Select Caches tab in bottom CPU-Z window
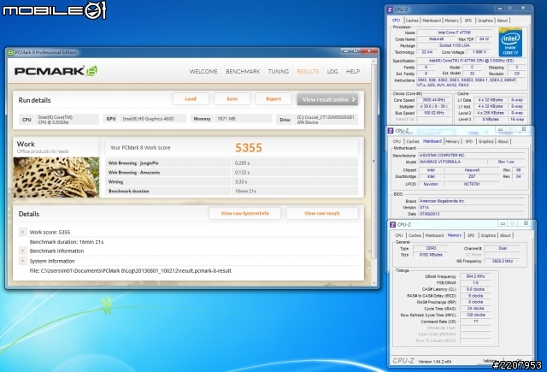The height and width of the screenshot is (372, 547). (415, 235)
